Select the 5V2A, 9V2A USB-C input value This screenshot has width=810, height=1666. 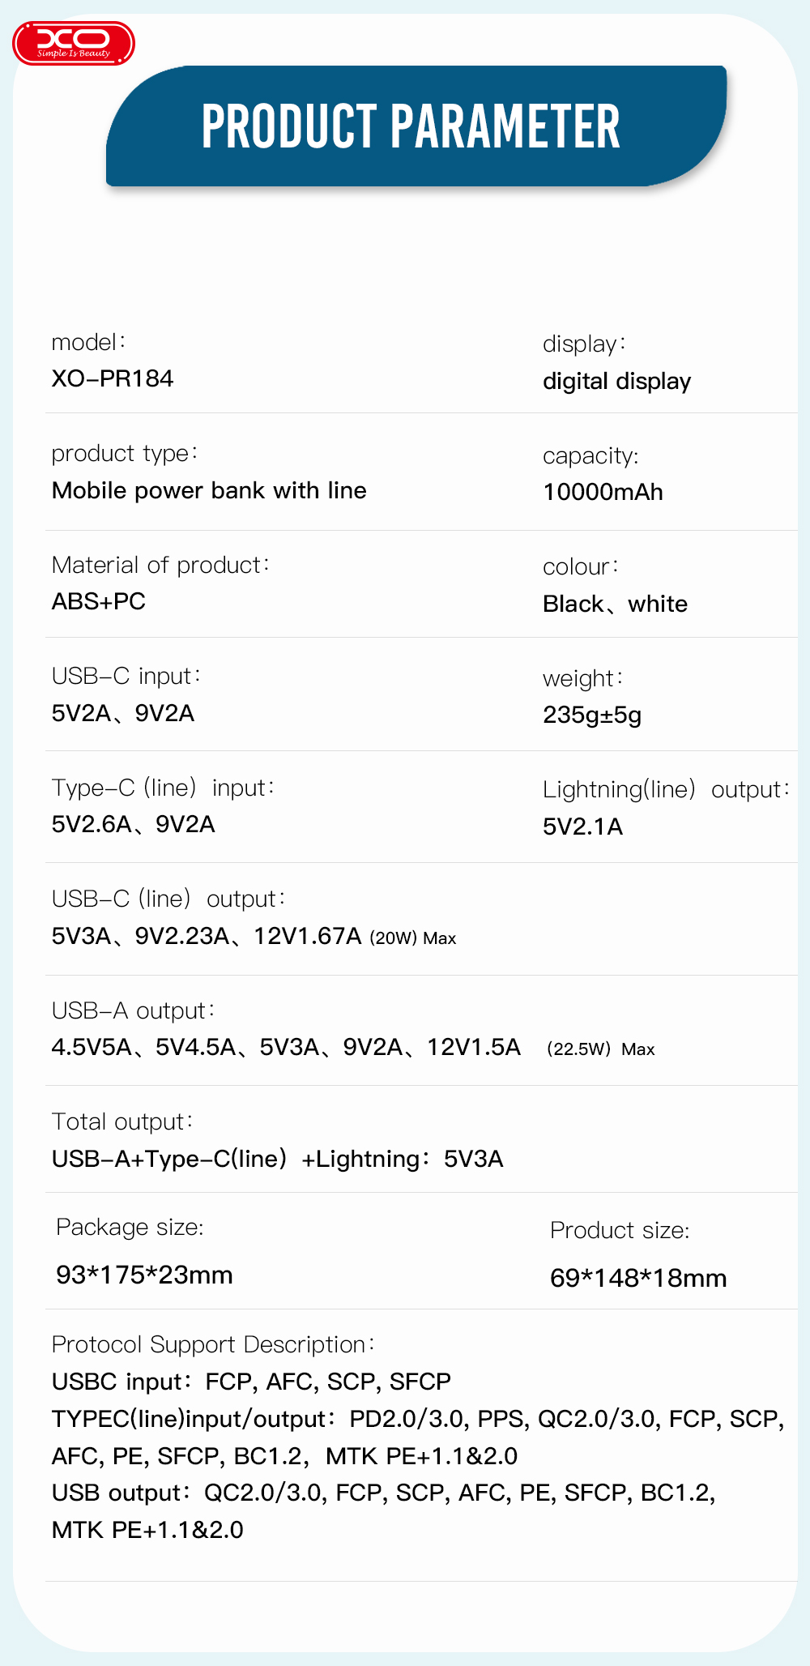click(123, 714)
